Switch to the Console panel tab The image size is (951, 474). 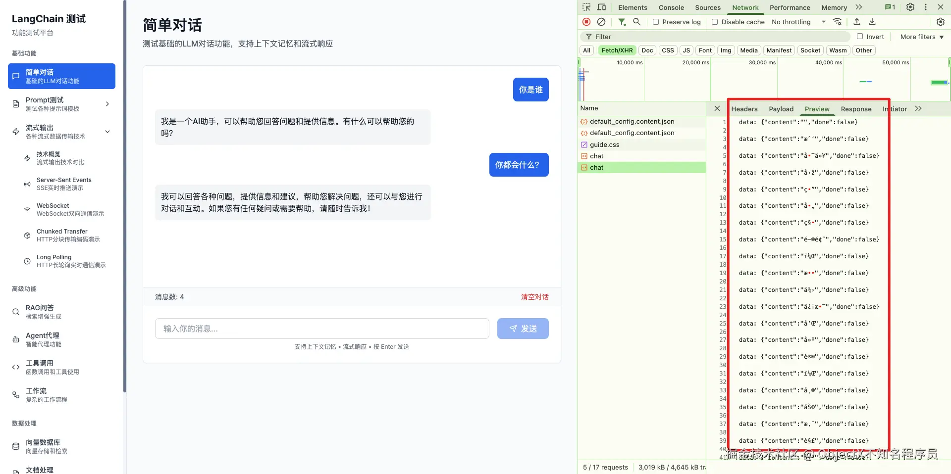(x=671, y=7)
